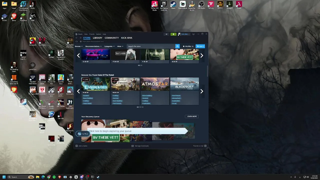The width and height of the screenshot is (320, 180).
Task: Open File Explorer from the taskbar
Action: pyautogui.click(x=37, y=177)
